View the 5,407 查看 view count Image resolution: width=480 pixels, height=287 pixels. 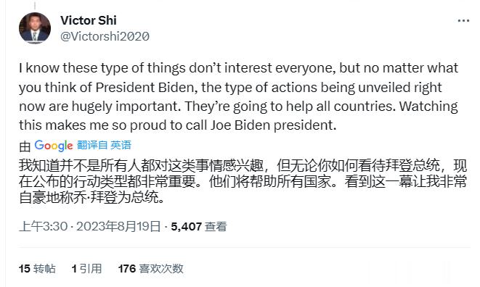[x=199, y=226]
